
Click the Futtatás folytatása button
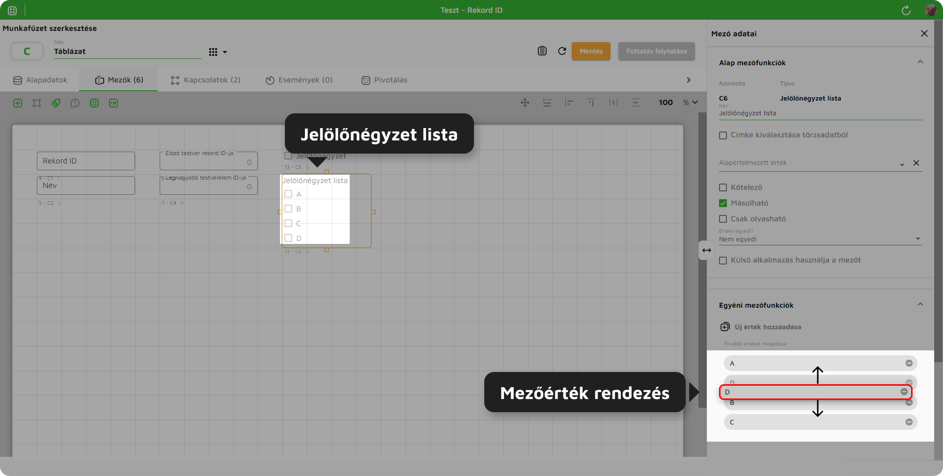[656, 51]
